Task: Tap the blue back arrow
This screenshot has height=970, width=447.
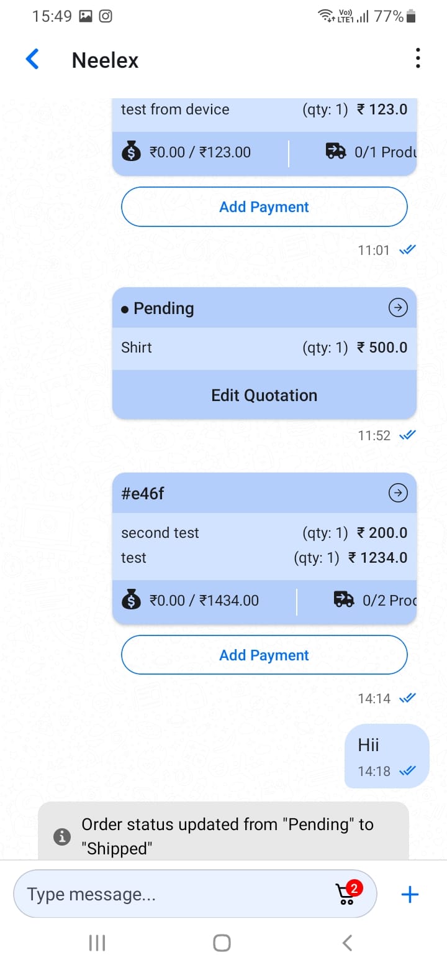Action: (x=32, y=60)
